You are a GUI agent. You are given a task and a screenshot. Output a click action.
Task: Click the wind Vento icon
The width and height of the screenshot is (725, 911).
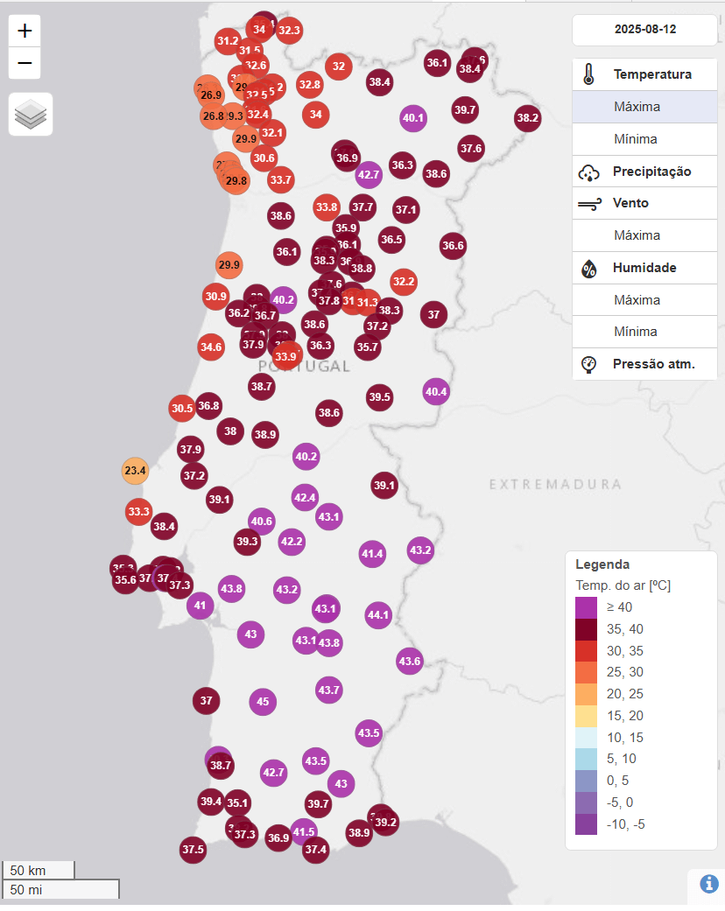(589, 203)
